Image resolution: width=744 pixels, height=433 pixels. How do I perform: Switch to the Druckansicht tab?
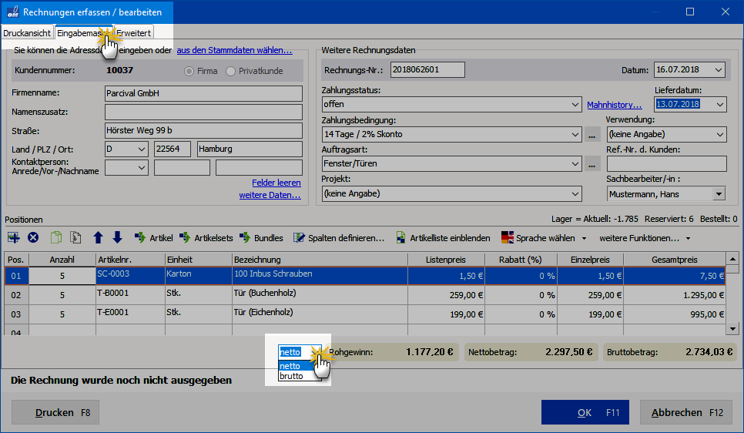click(x=27, y=33)
